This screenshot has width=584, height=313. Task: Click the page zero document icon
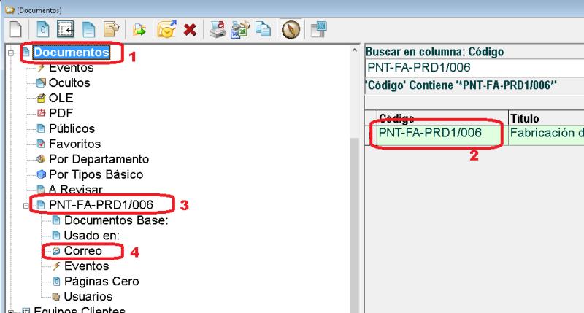point(45,30)
